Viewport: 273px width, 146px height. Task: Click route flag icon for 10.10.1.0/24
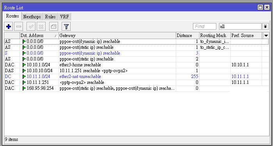24,65
